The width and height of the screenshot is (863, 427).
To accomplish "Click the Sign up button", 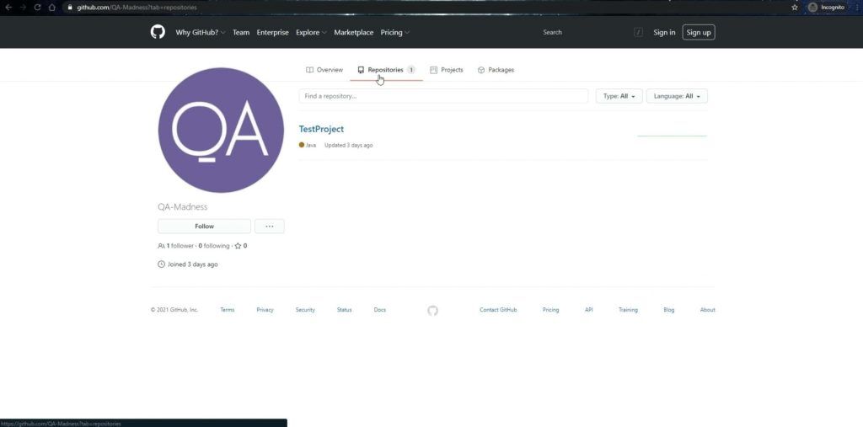I will tap(699, 33).
